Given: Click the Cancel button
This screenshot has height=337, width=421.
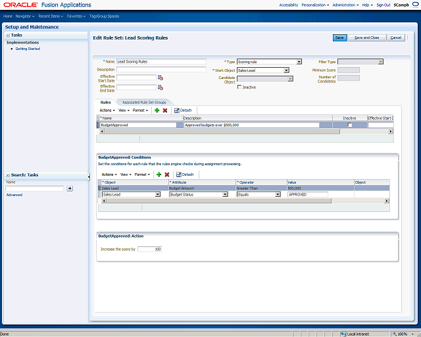Looking at the screenshot, I should point(396,38).
